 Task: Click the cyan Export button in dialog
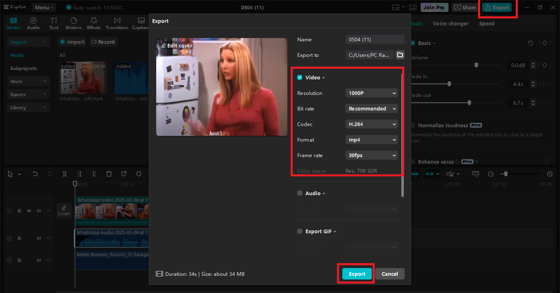[357, 274]
